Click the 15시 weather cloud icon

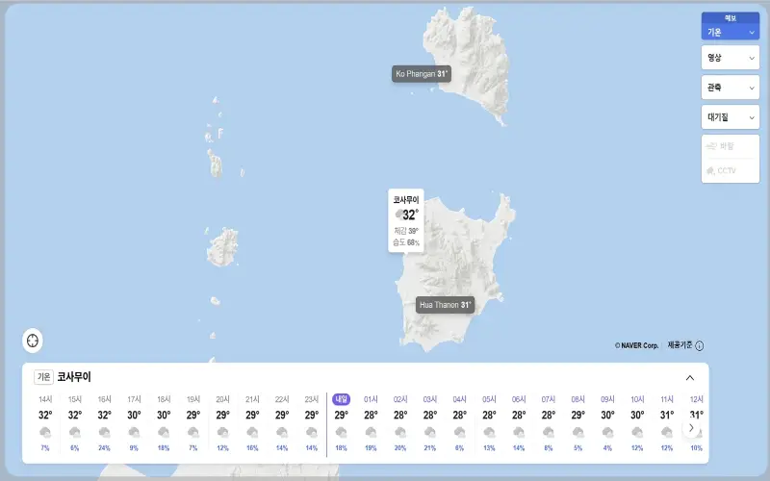[75, 432]
